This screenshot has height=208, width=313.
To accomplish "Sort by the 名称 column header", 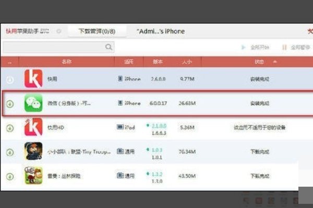I will click(x=66, y=62).
